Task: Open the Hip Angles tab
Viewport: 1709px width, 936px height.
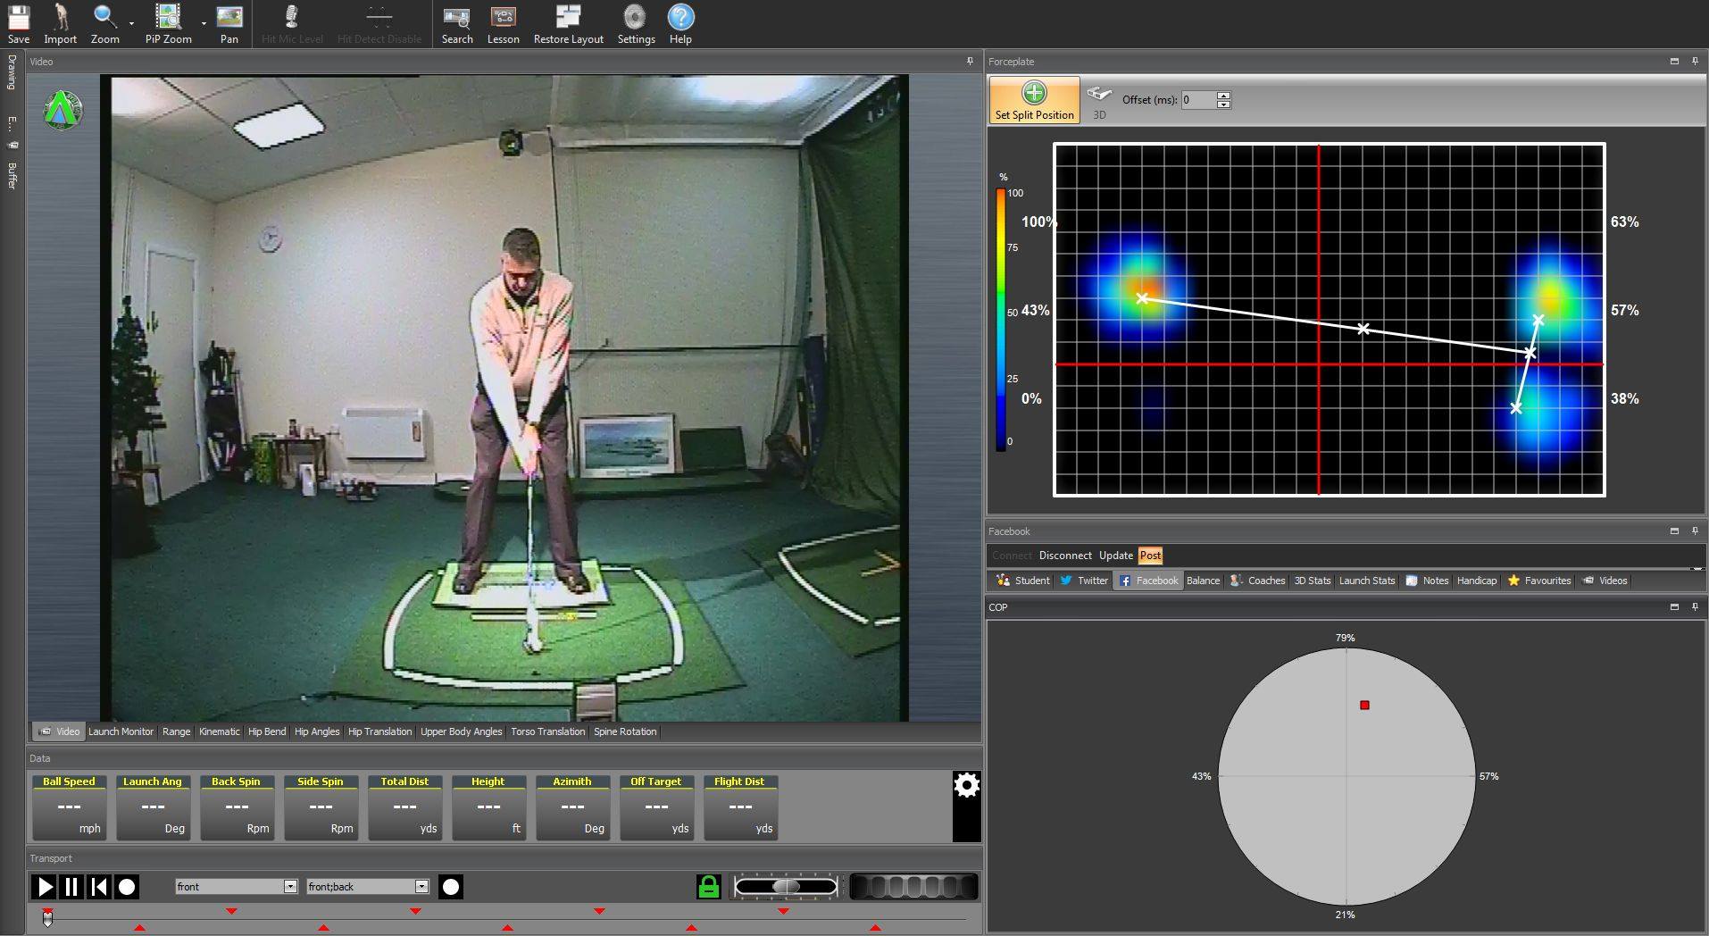Action: [x=317, y=731]
